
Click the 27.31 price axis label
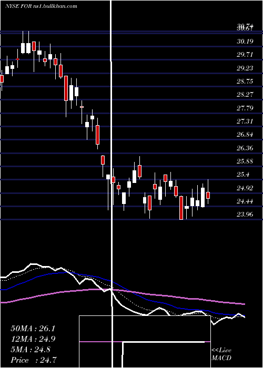pyautogui.click(x=245, y=121)
